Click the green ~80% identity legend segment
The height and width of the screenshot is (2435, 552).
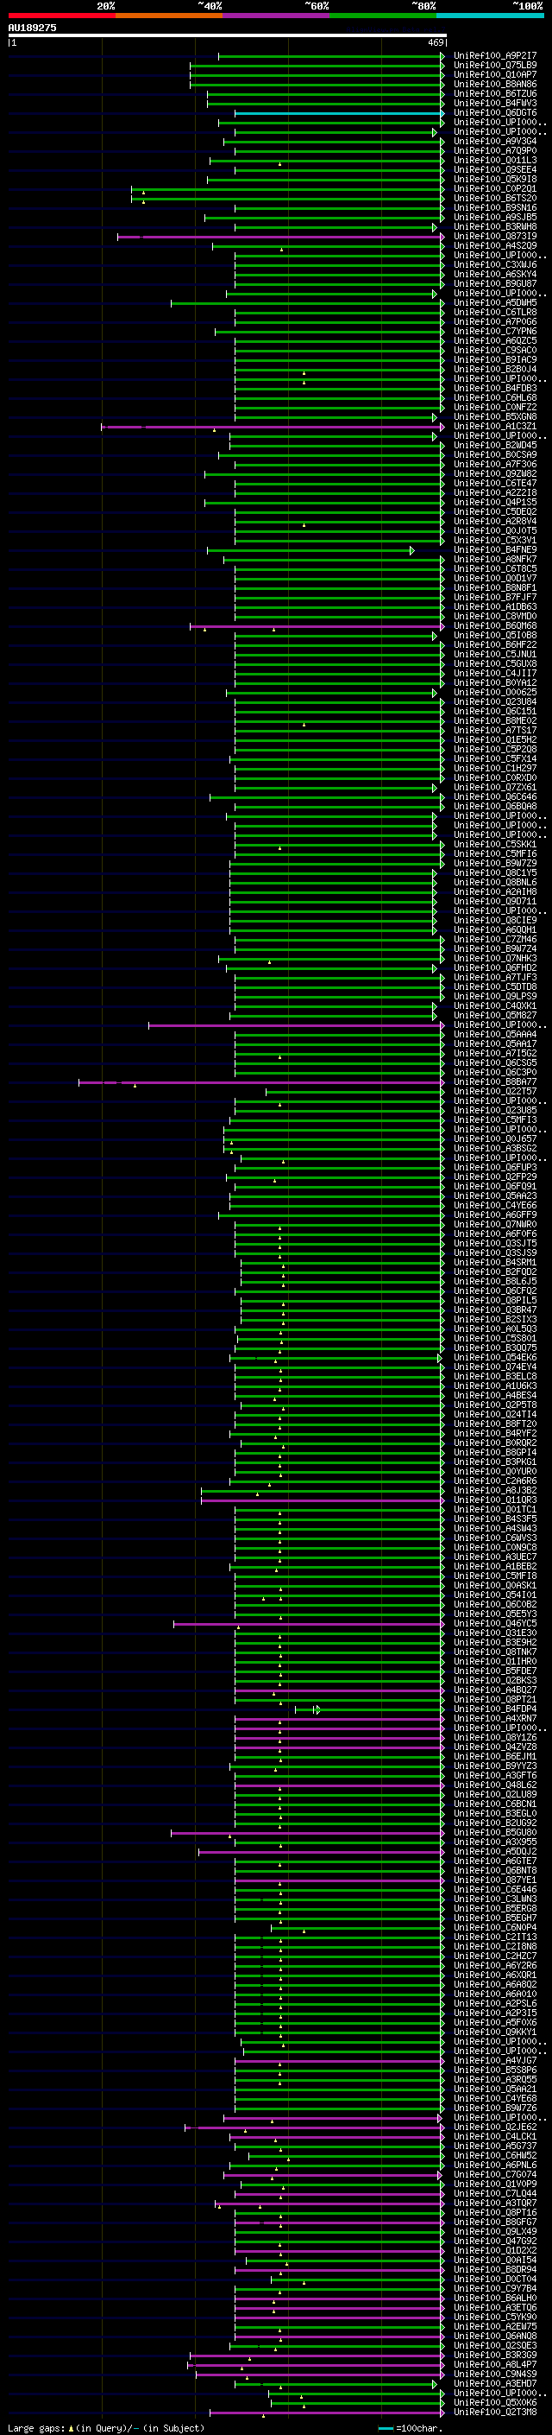pos(383,16)
